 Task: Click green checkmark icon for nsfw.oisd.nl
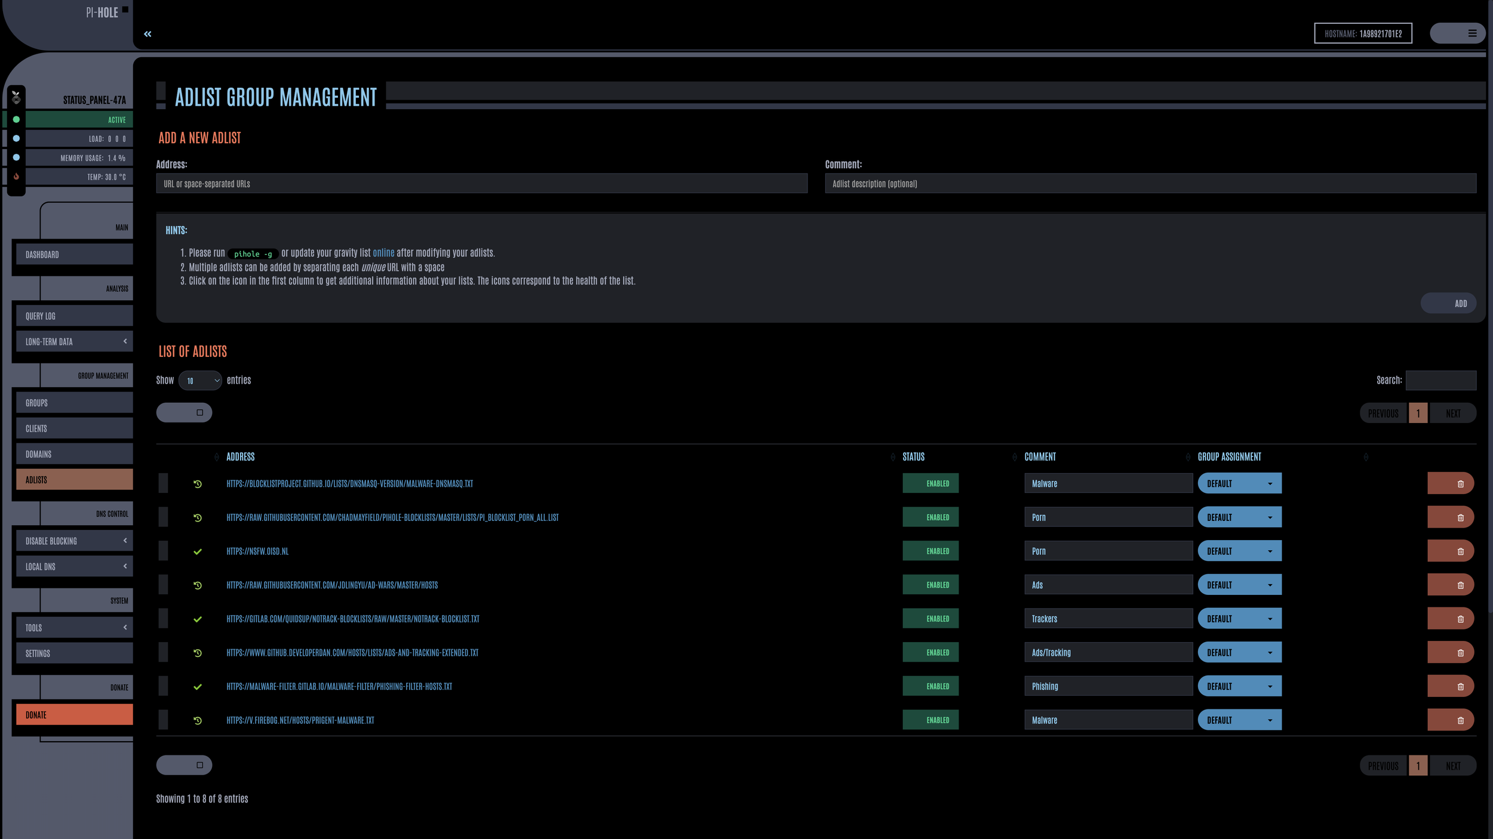coord(198,551)
